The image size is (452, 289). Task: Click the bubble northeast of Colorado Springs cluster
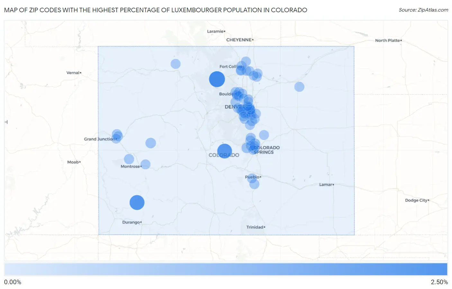click(264, 135)
